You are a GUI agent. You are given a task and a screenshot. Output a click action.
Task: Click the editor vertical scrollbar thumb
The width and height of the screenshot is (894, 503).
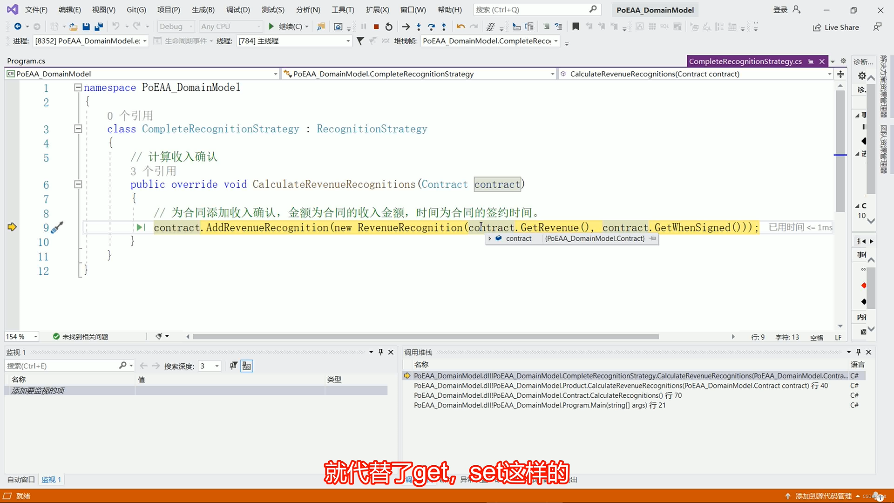840,151
